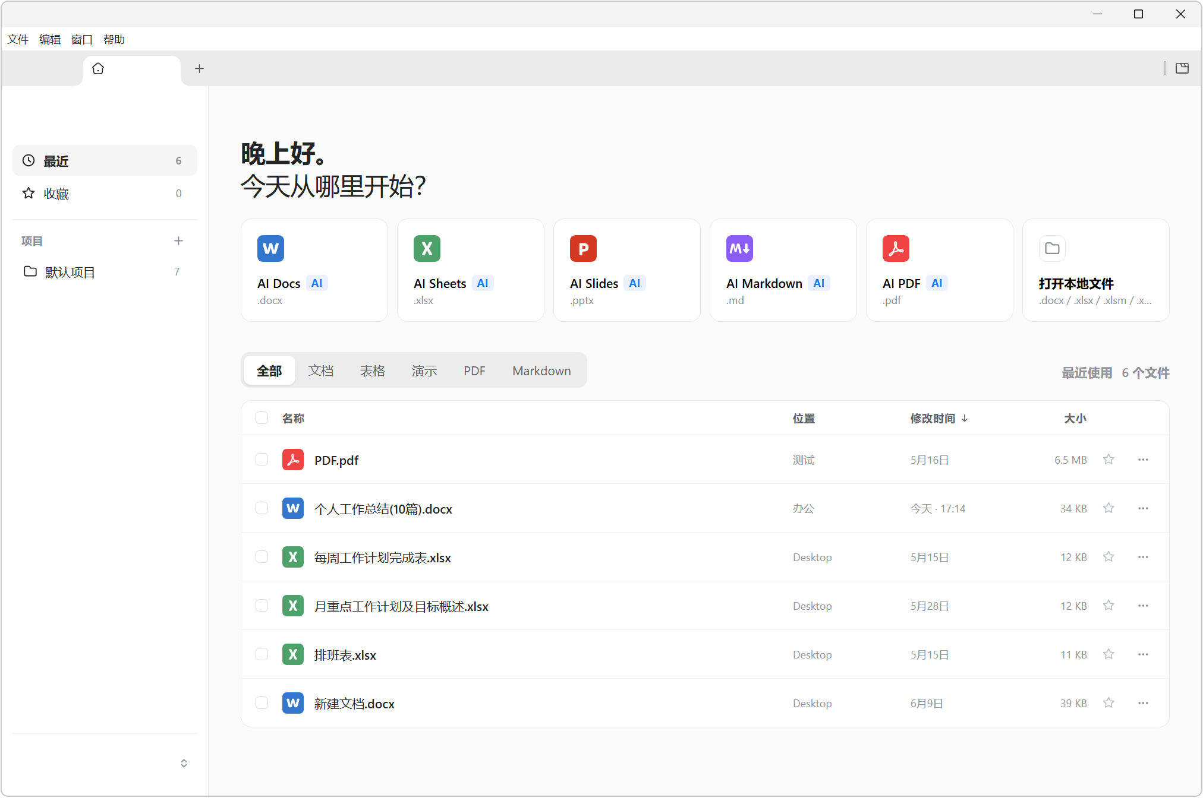Check the box for 每周工作计划完成表.xlsx

coord(262,557)
